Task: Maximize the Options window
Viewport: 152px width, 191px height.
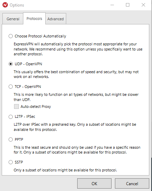Action: (x=128, y=5)
